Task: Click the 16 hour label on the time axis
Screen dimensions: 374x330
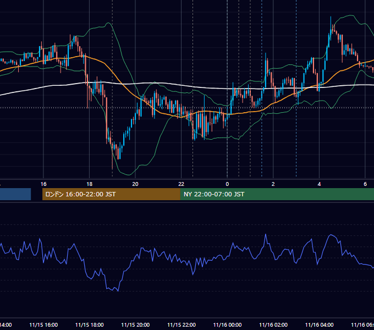Action: 43,184
